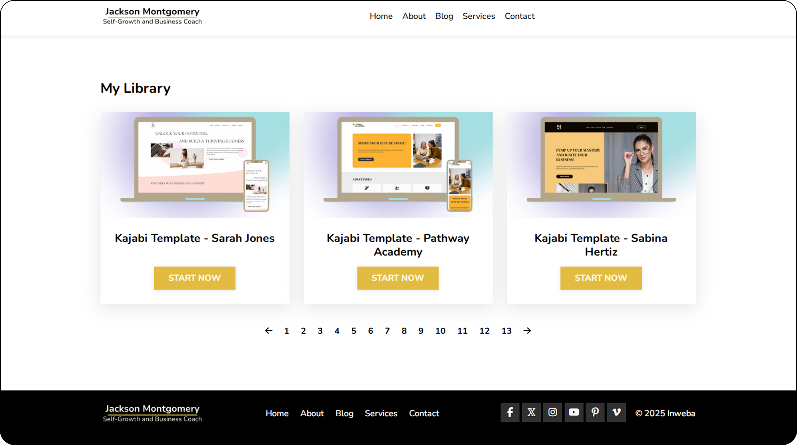The height and width of the screenshot is (445, 797).
Task: Jump to pagination page 7
Action: (387, 331)
